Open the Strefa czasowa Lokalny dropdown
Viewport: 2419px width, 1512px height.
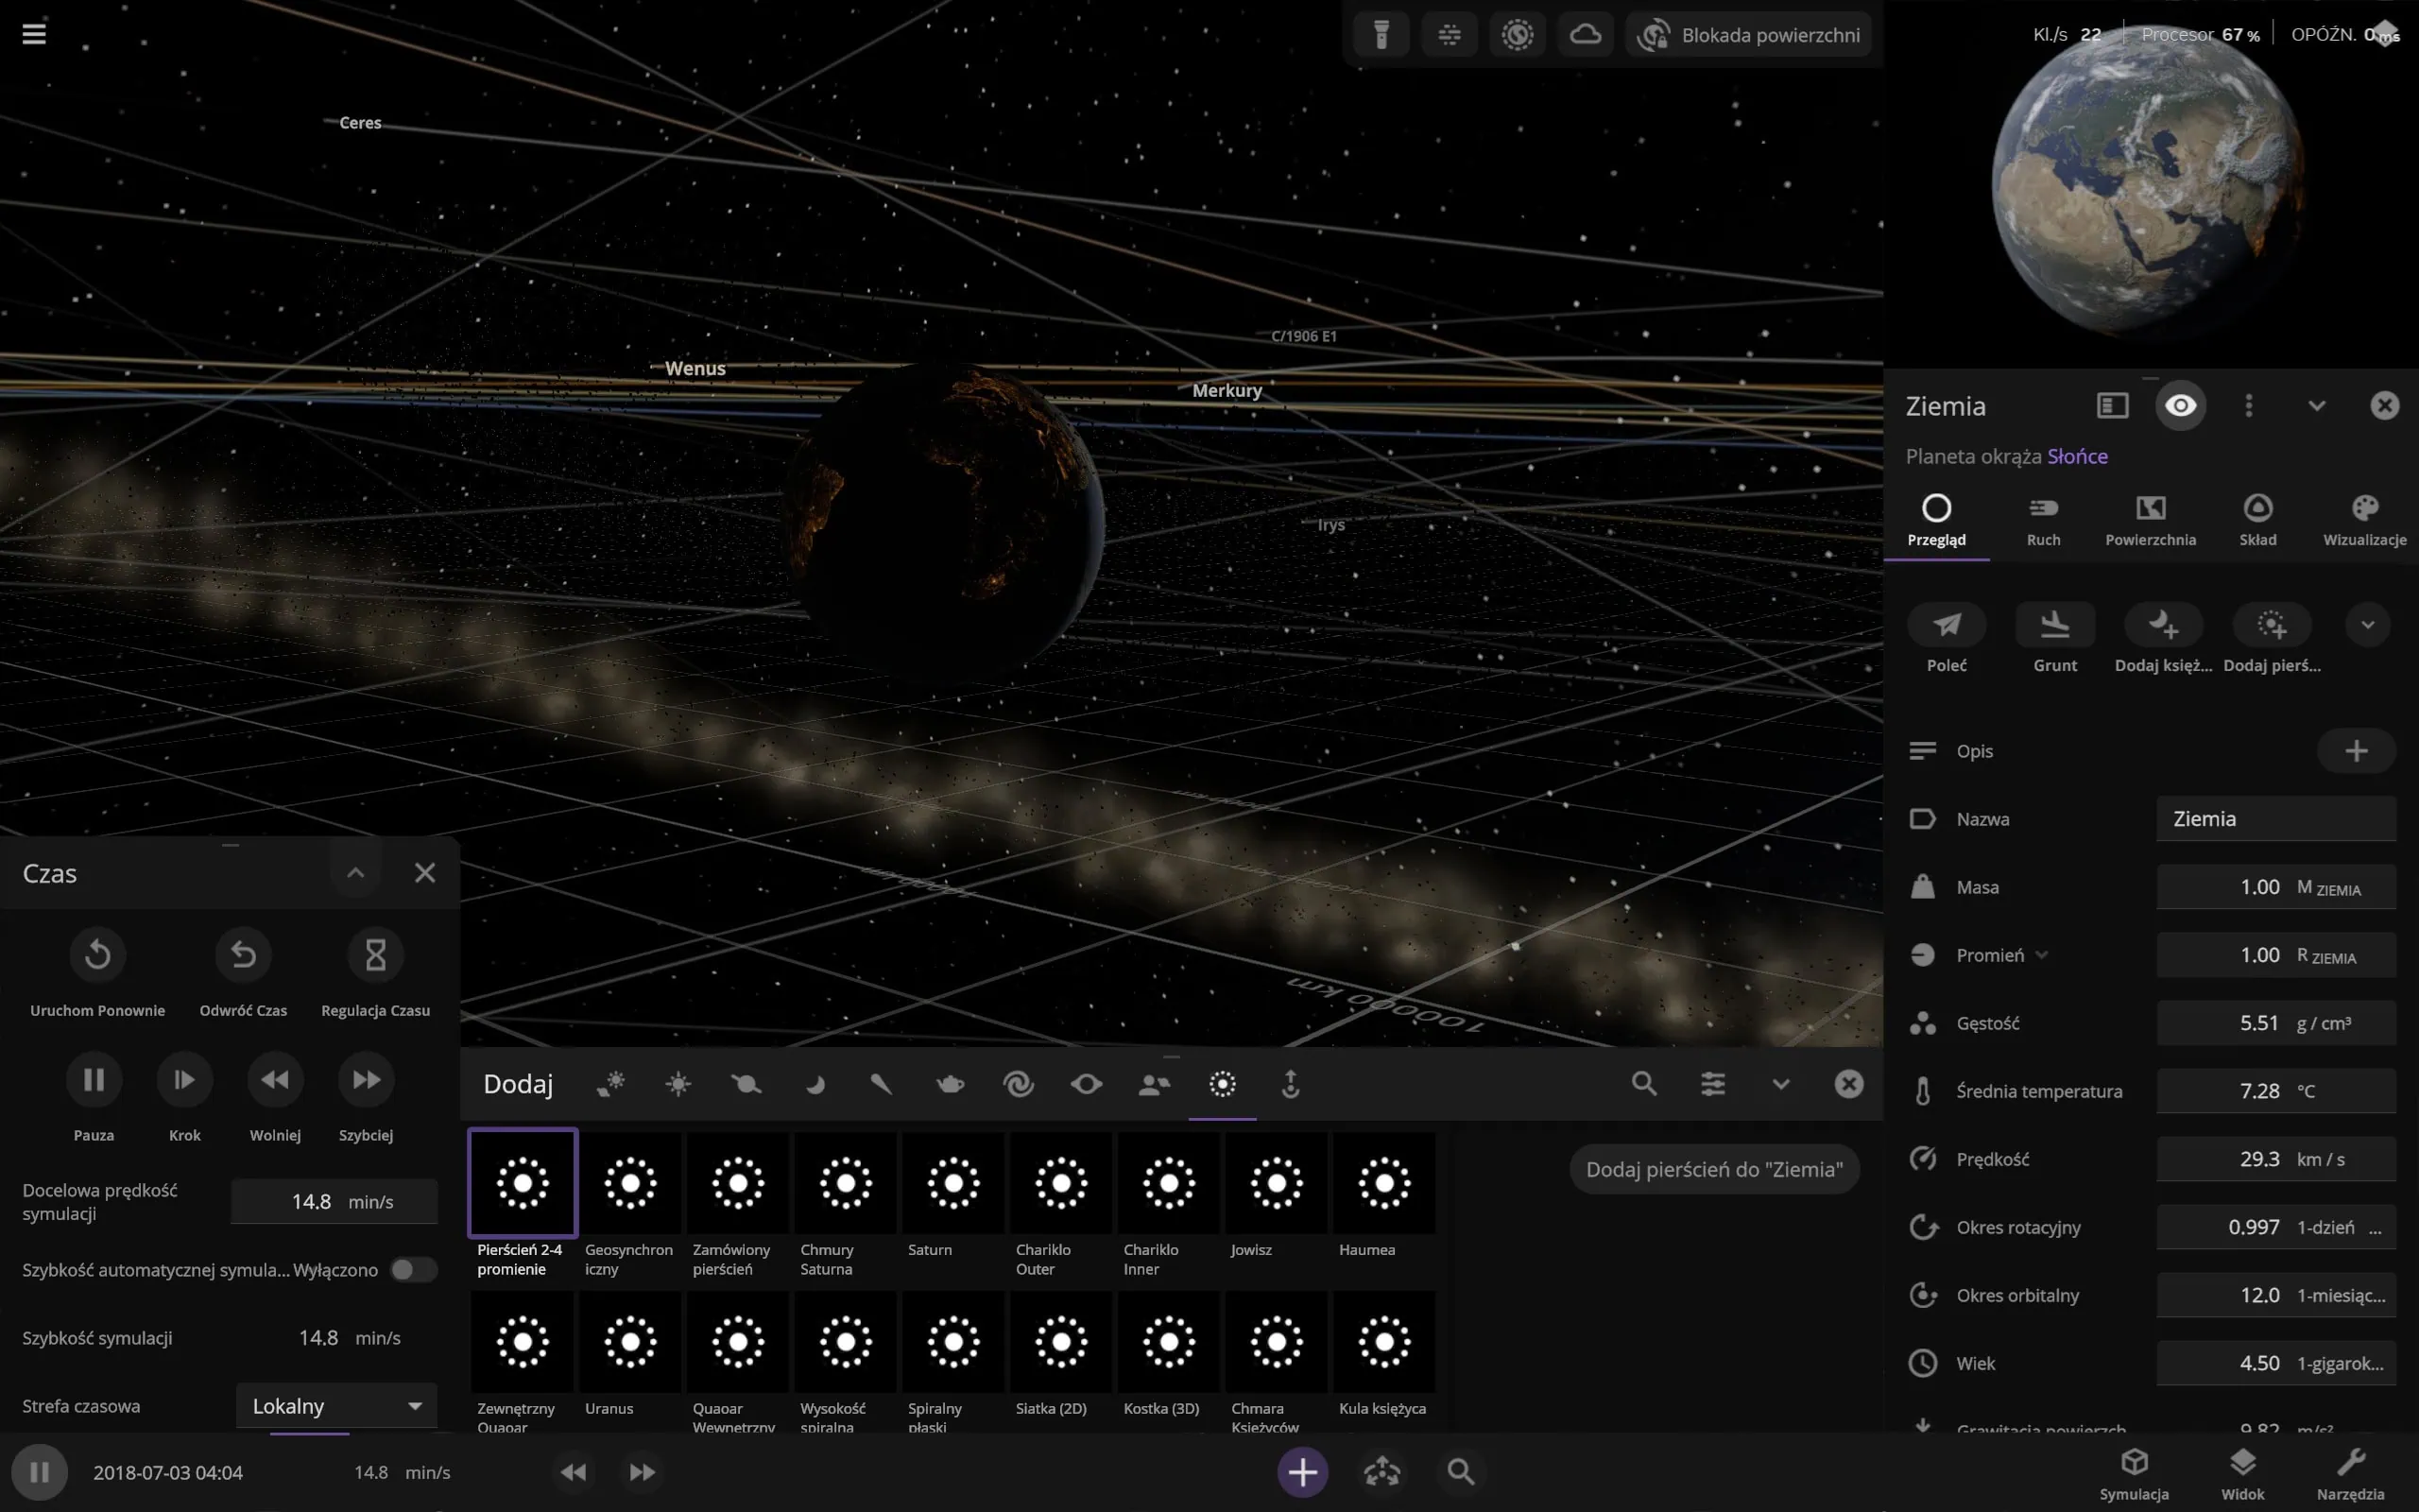[x=335, y=1405]
